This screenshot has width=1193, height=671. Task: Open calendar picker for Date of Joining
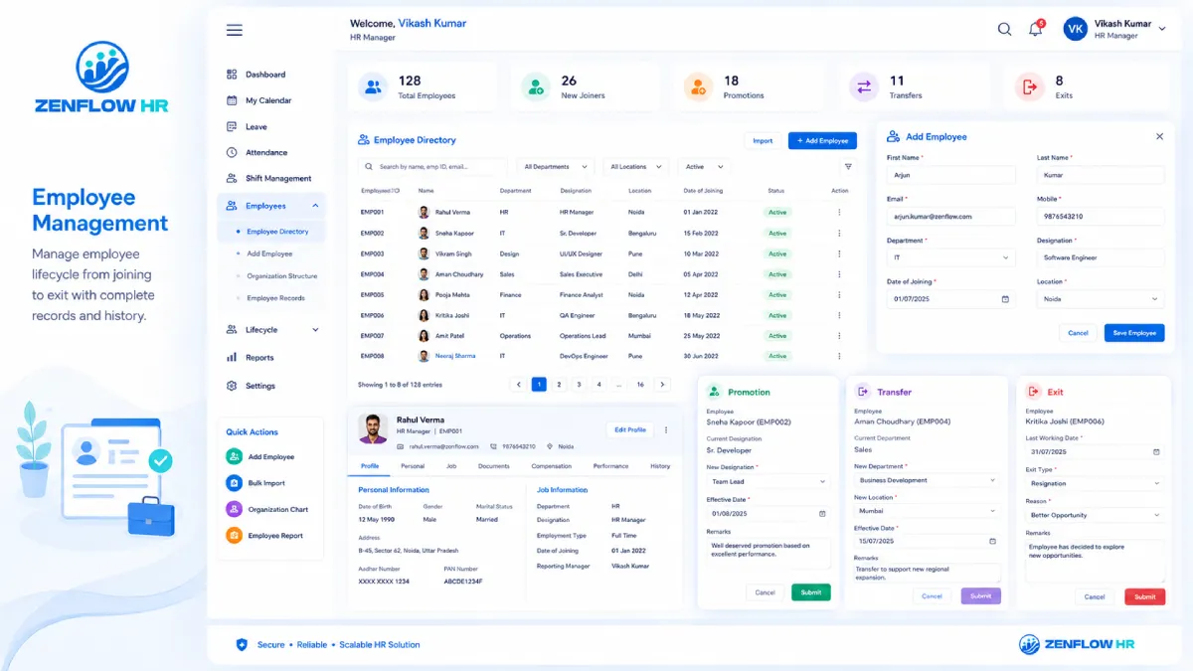coord(1005,299)
